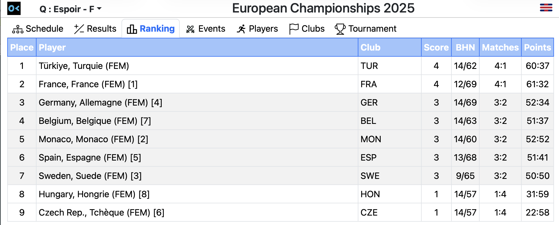
Task: Click the Points column header
Action: coord(537,47)
